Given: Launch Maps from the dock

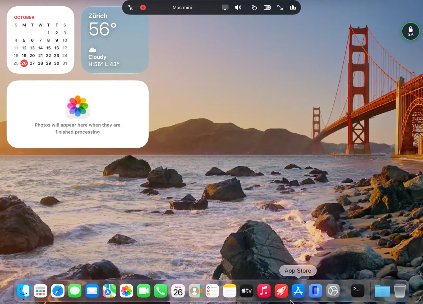Looking at the screenshot, I should point(109,291).
